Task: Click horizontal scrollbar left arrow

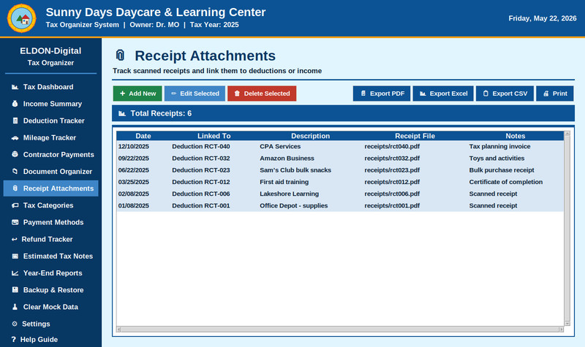Action: pos(118,329)
